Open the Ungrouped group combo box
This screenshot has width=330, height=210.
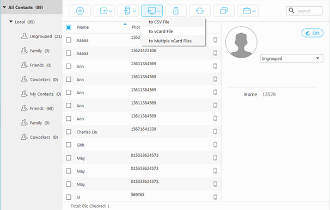pyautogui.click(x=292, y=58)
